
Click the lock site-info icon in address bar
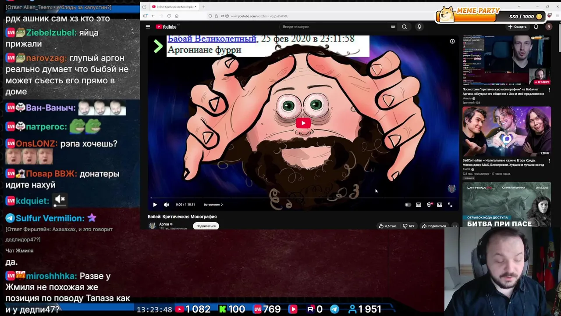(216, 16)
